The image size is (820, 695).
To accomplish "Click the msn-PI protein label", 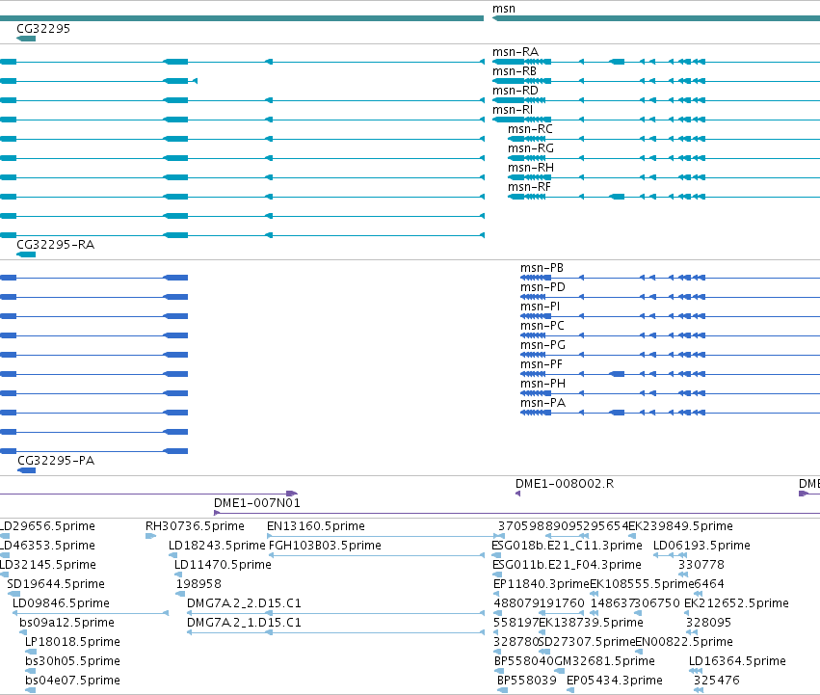I will pos(540,307).
